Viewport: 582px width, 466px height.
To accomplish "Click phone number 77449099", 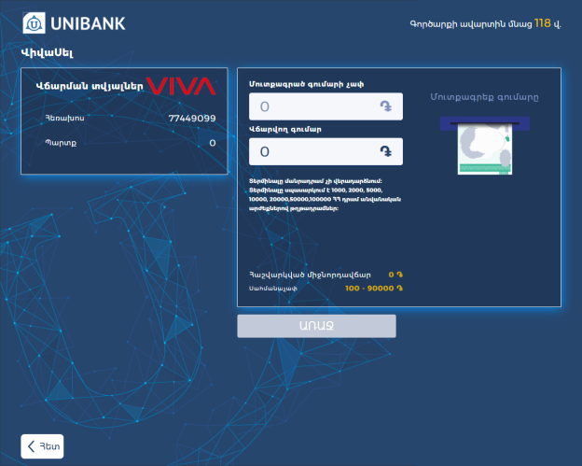I will [x=192, y=119].
